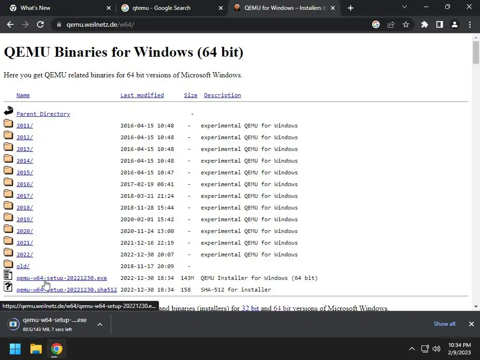This screenshot has width=480, height=360.
Task: Click the forward navigation arrow
Action: [x=25, y=24]
